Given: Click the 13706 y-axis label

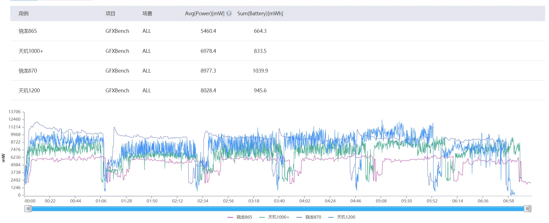Looking at the screenshot, I should click(x=14, y=112).
